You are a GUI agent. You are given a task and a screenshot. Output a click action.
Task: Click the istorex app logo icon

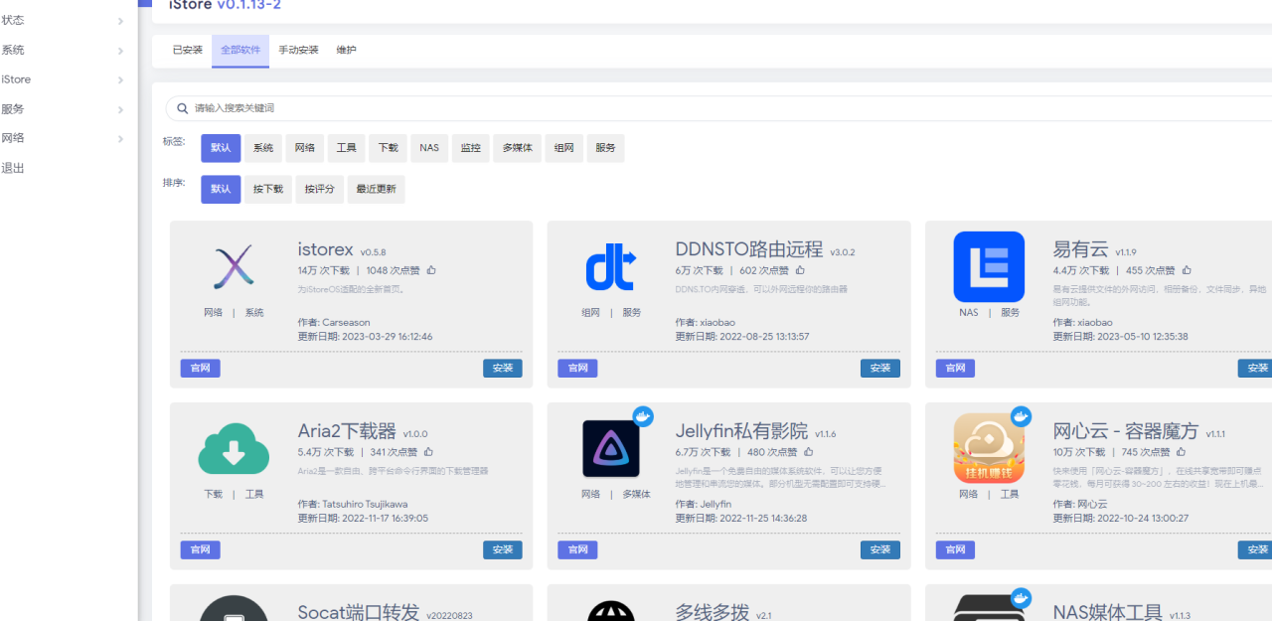tap(234, 267)
